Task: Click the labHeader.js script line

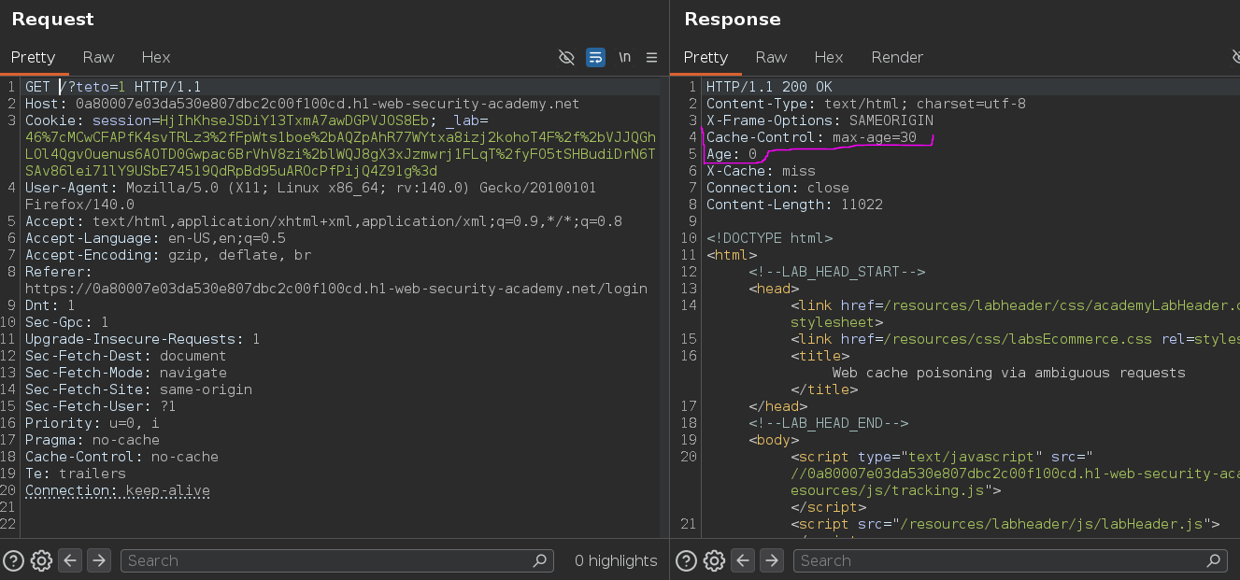Action: [1005, 524]
